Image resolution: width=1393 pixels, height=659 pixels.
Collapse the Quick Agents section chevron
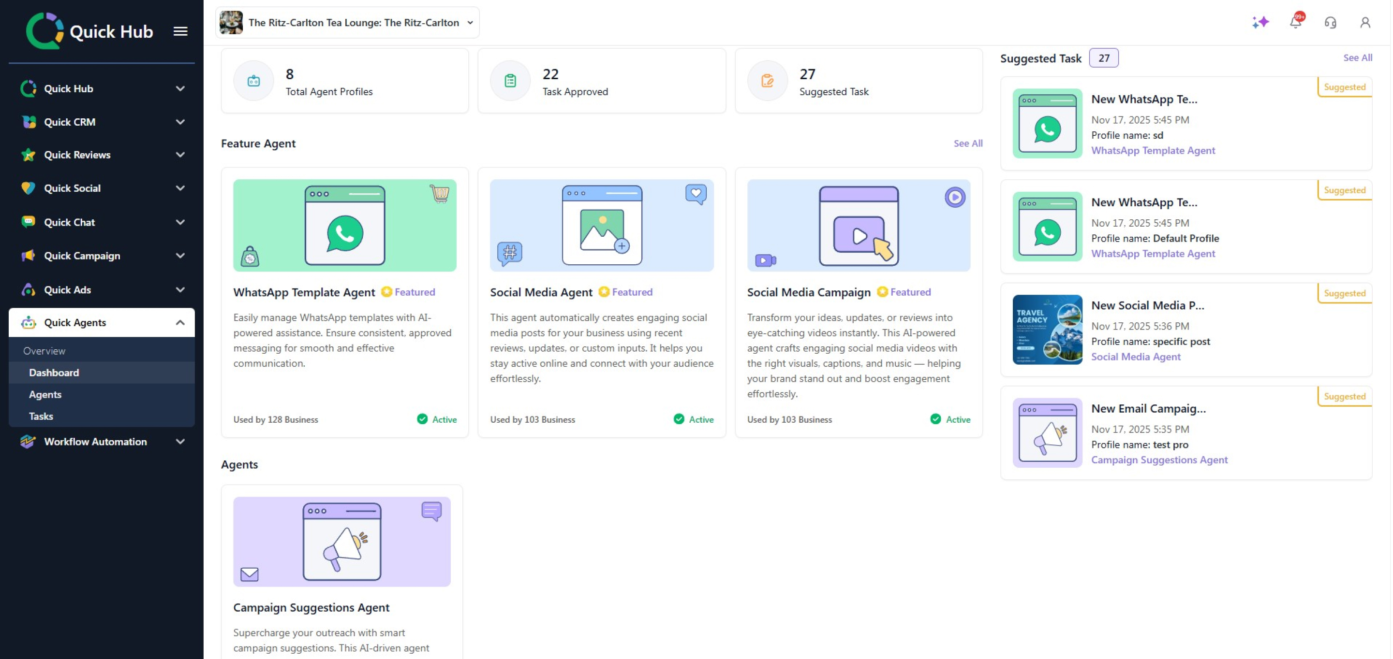click(x=180, y=322)
